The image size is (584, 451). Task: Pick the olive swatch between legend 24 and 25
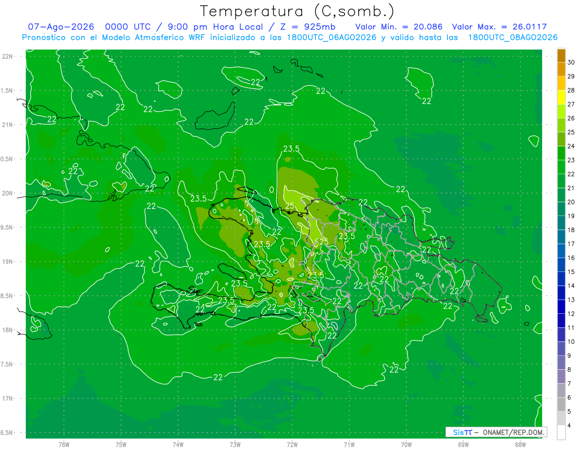[561, 139]
